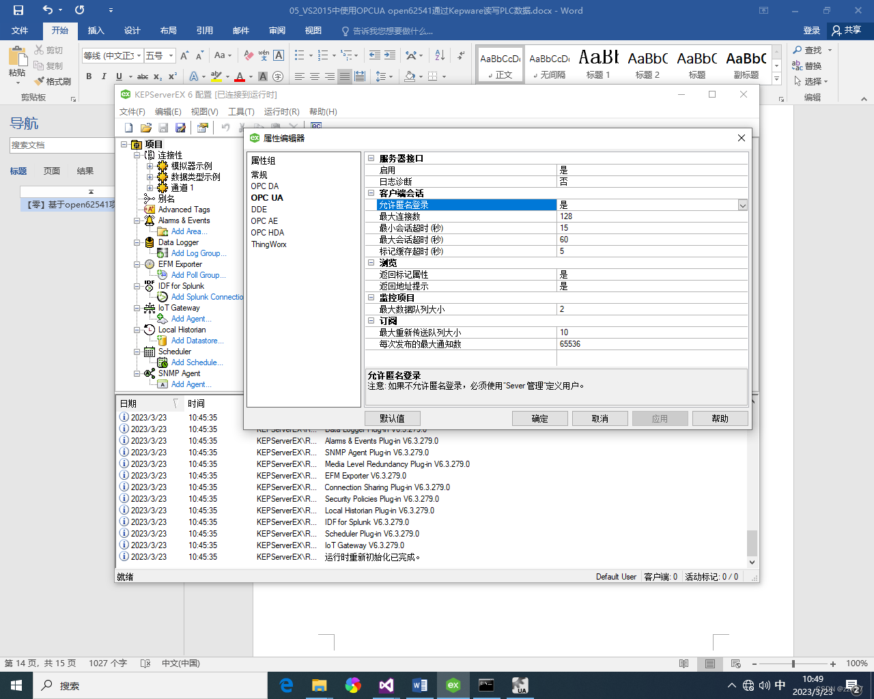Click the 搜索文档 navigation search box
The image size is (874, 699).
pyautogui.click(x=61, y=145)
